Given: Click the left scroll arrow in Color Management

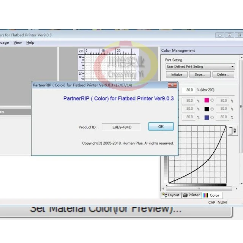Looking at the screenshot, I should click(163, 189).
